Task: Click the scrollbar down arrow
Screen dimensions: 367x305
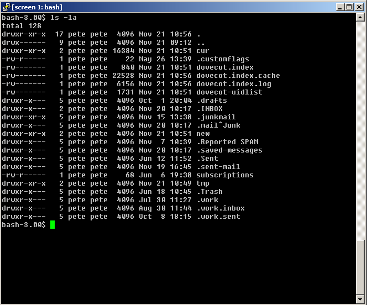Action: tap(360, 299)
